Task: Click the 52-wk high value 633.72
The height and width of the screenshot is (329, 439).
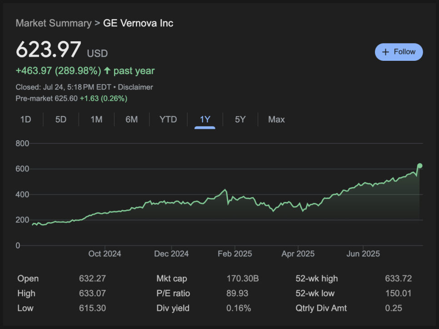Action: 399,279
